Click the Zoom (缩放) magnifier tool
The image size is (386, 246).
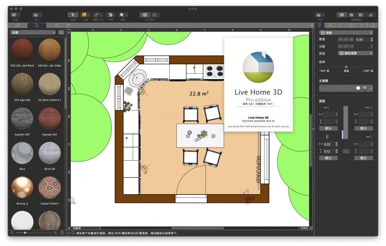click(123, 15)
